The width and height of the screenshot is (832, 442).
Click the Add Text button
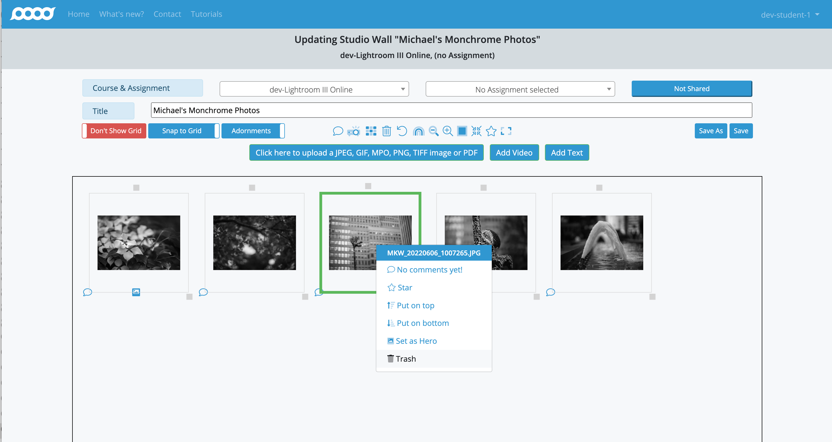567,152
